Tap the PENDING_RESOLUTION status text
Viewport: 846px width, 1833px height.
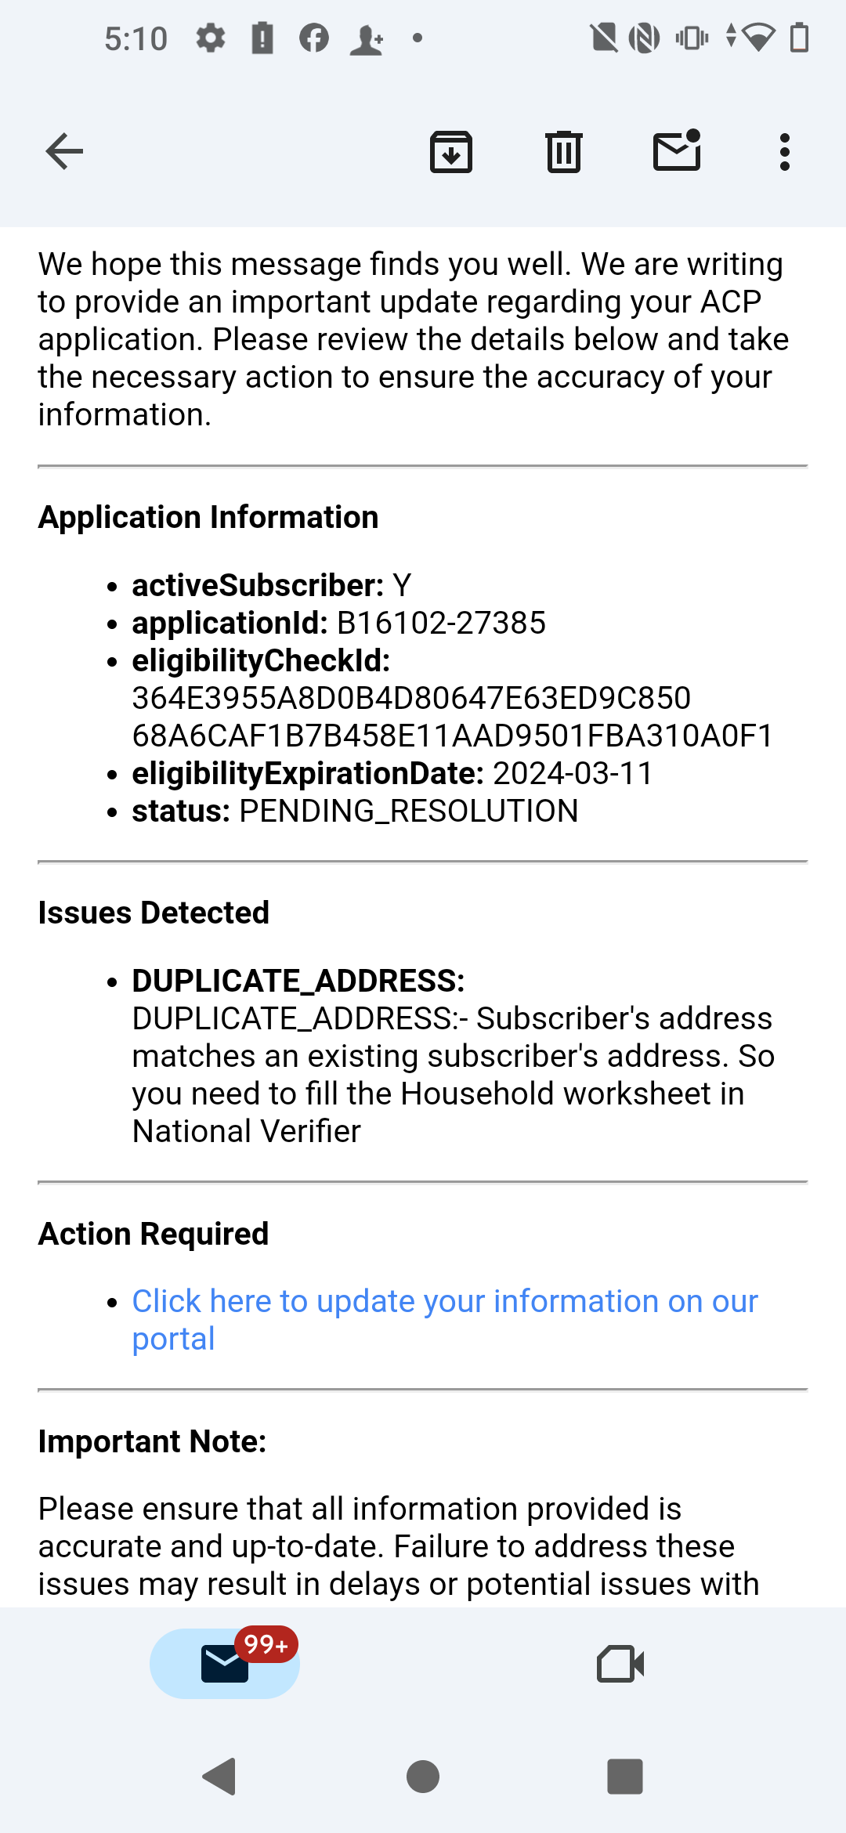point(408,812)
